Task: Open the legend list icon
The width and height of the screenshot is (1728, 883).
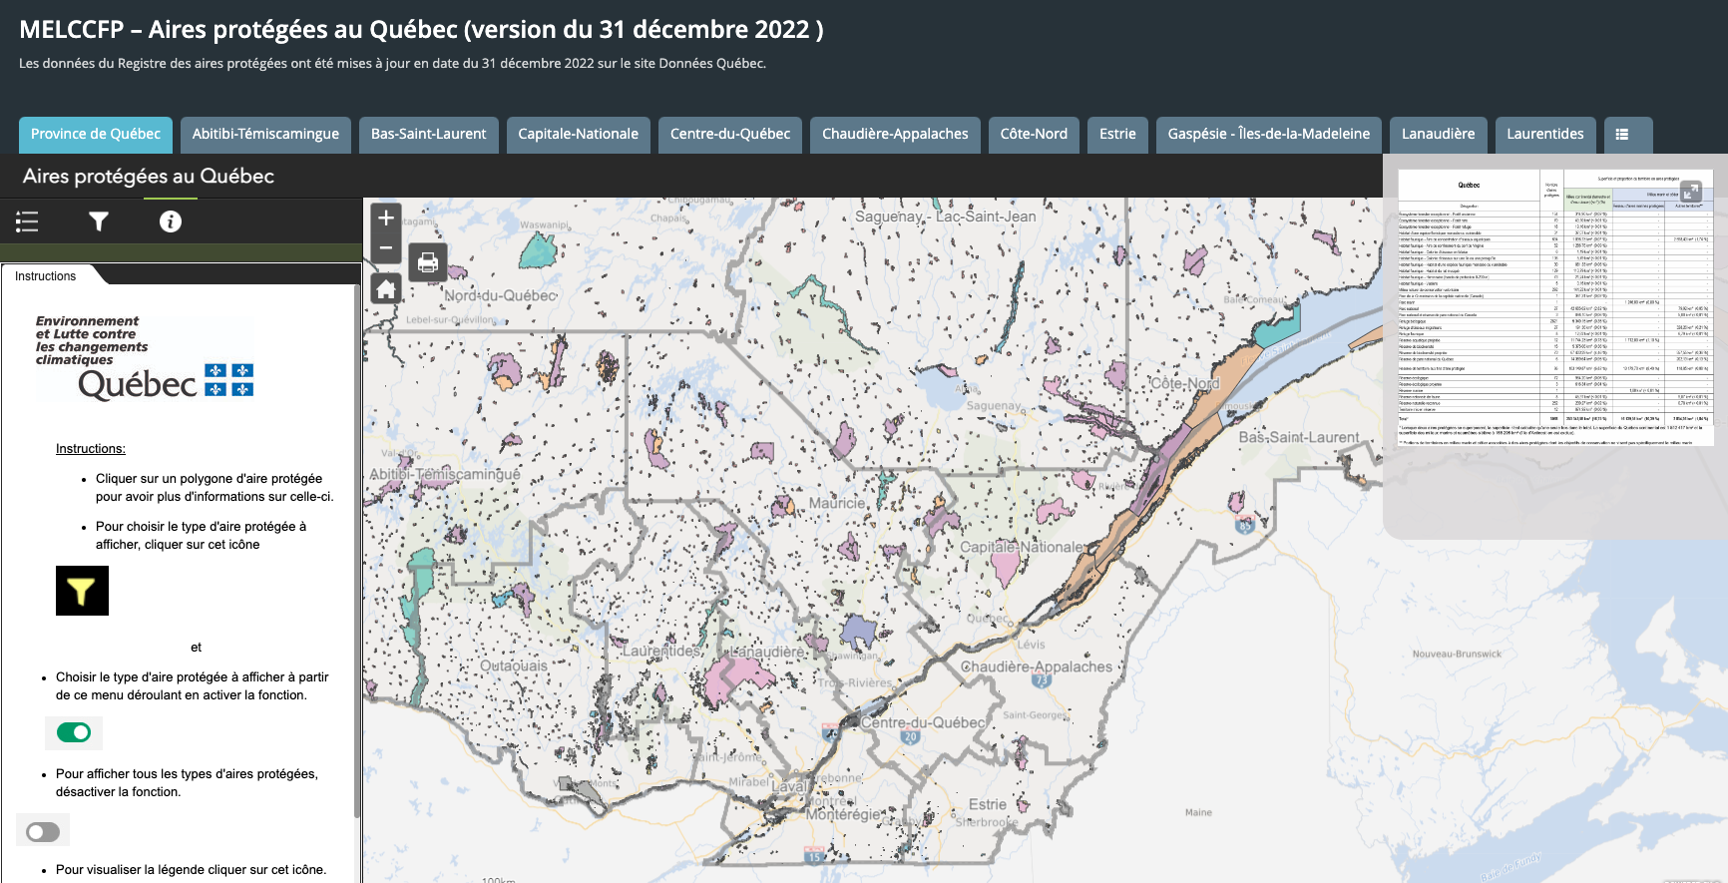Action: coord(27,221)
